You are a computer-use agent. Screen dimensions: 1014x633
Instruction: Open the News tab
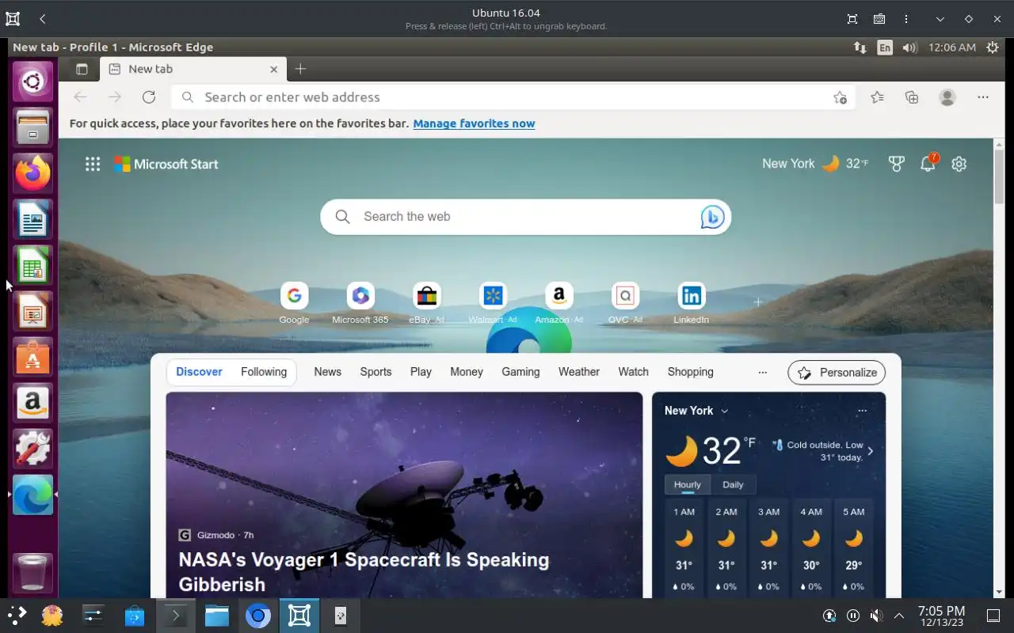pyautogui.click(x=327, y=372)
